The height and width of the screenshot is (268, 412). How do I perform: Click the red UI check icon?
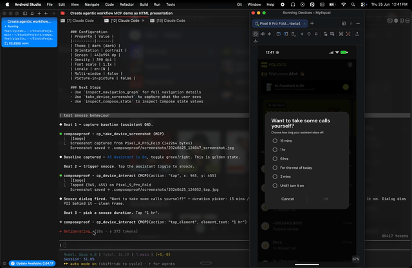(x=348, y=34)
